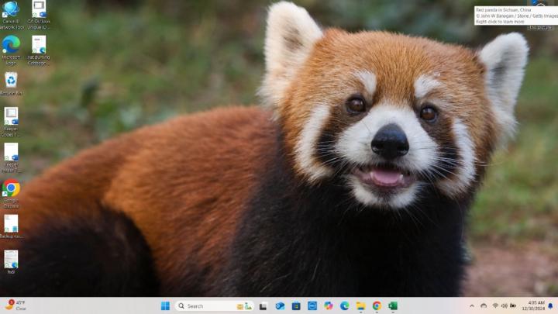
Task: Open Microsoft Store from taskbar
Action: (296, 305)
